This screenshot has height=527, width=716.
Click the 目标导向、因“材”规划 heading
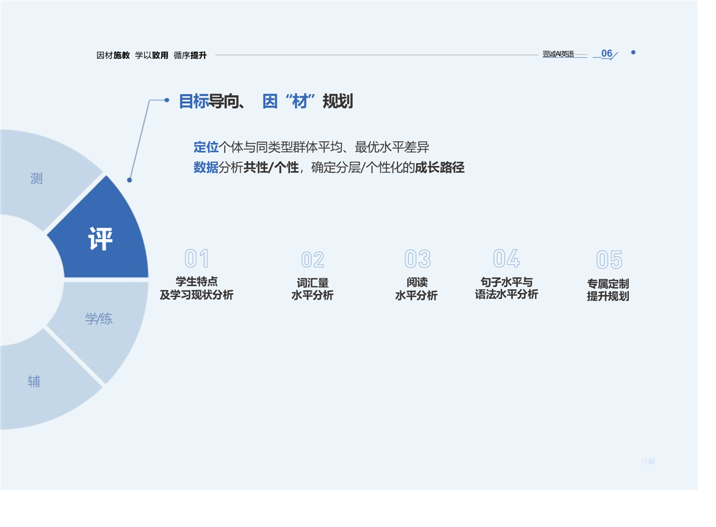[x=265, y=101]
